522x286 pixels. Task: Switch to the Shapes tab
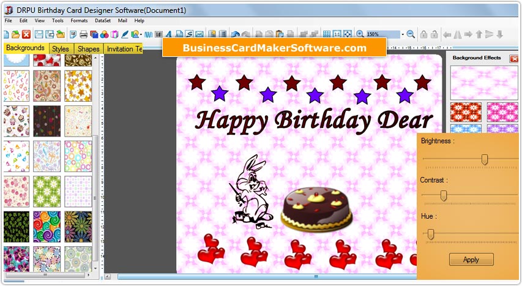(x=89, y=48)
